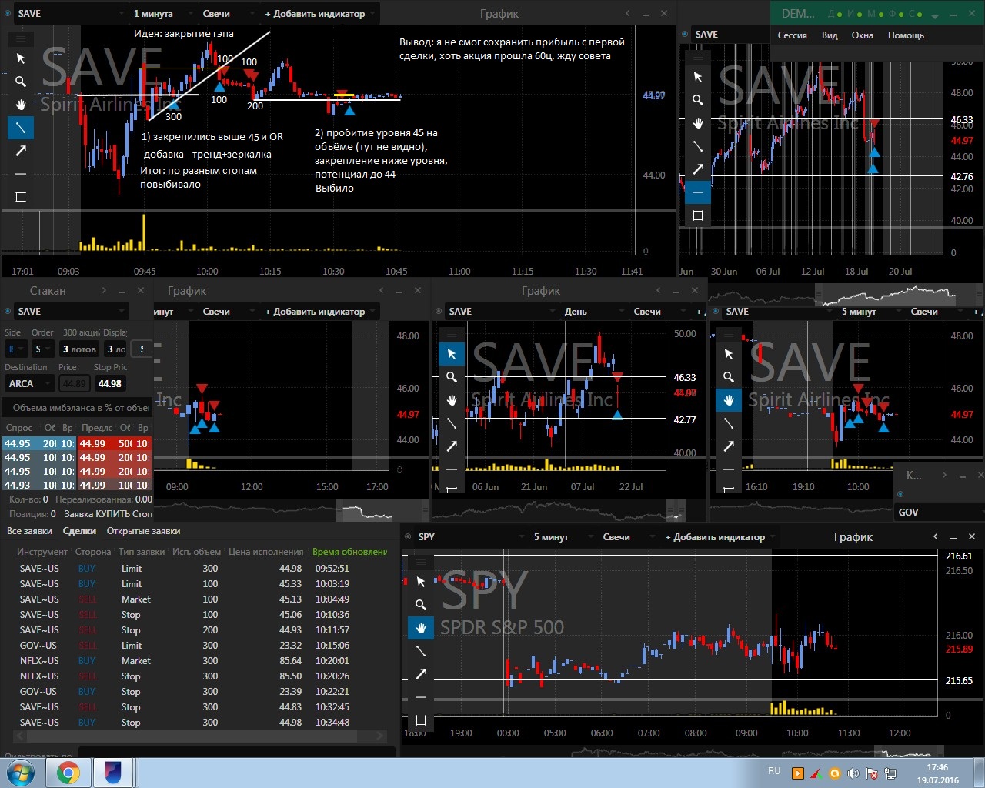The width and height of the screenshot is (985, 788).
Task: Activate the hand pan tool in SPY chart
Action: pyautogui.click(x=421, y=628)
